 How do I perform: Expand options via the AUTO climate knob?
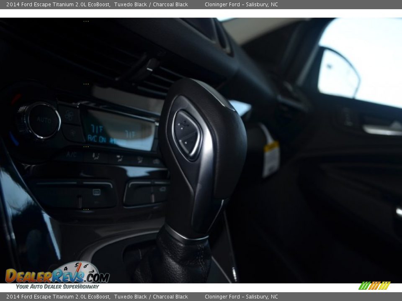43,120
